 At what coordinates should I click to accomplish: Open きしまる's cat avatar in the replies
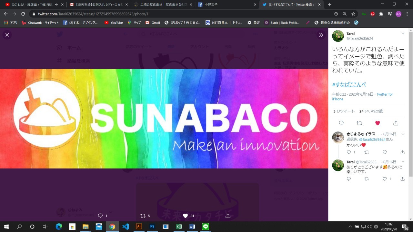338,137
